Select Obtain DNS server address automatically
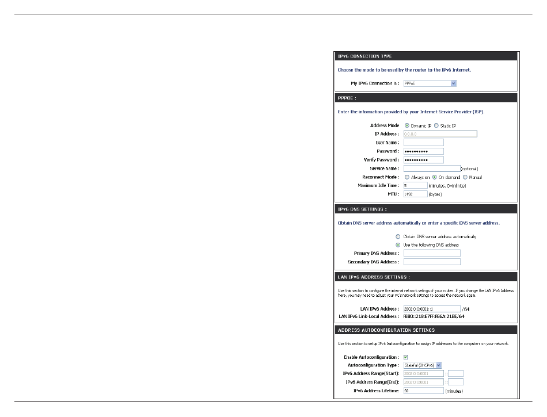This screenshot has height=417, width=547. [398, 236]
